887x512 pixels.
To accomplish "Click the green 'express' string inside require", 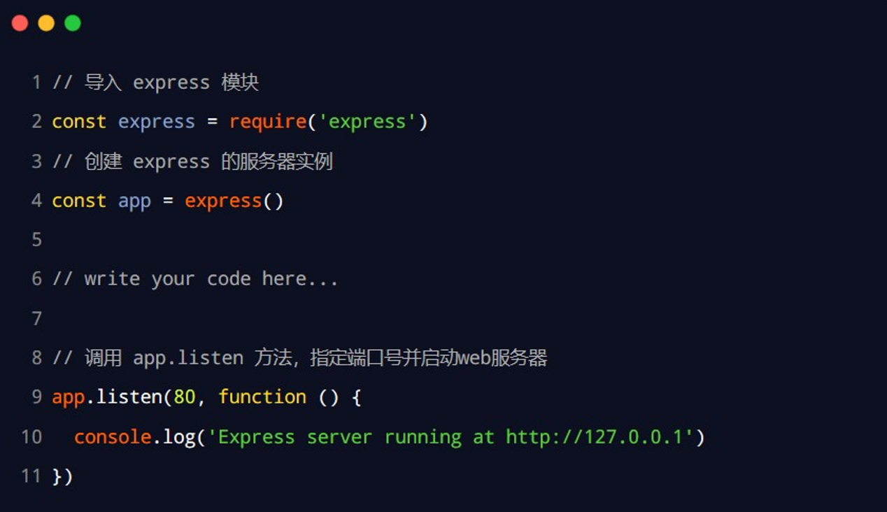I will (367, 122).
